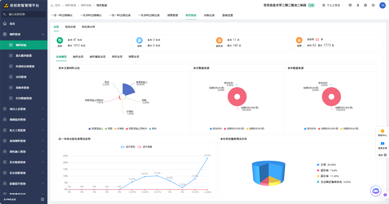Switch to the 收料偏差总览 sub-tab
The image size is (389, 204).
tap(98, 57)
